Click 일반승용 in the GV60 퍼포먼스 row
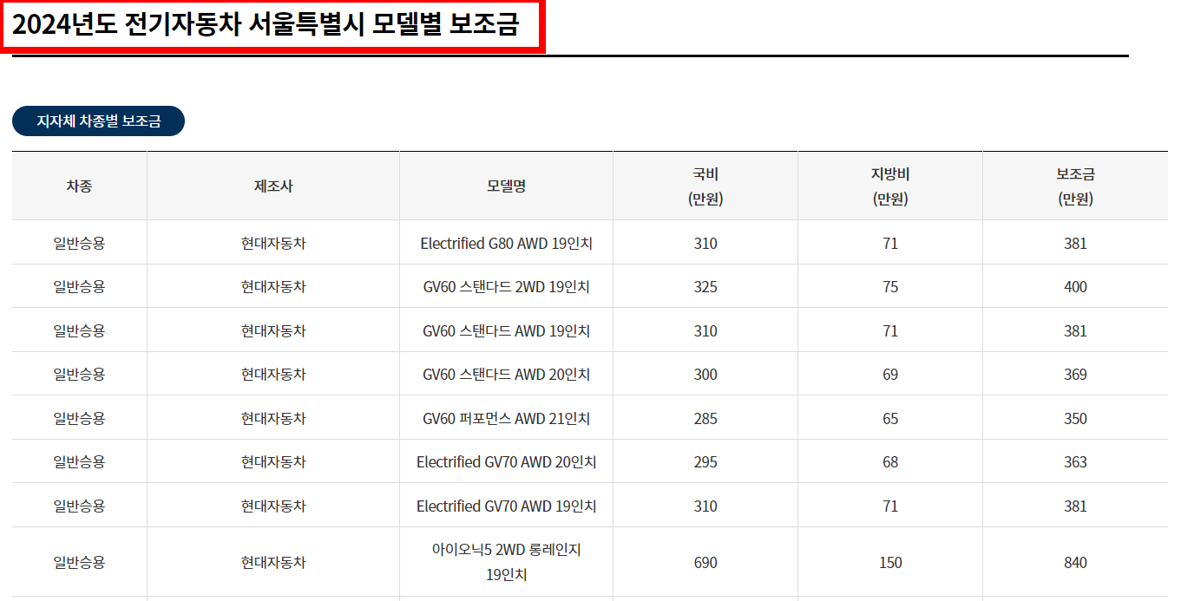Screen dimensions: 1181x601 pos(79,419)
